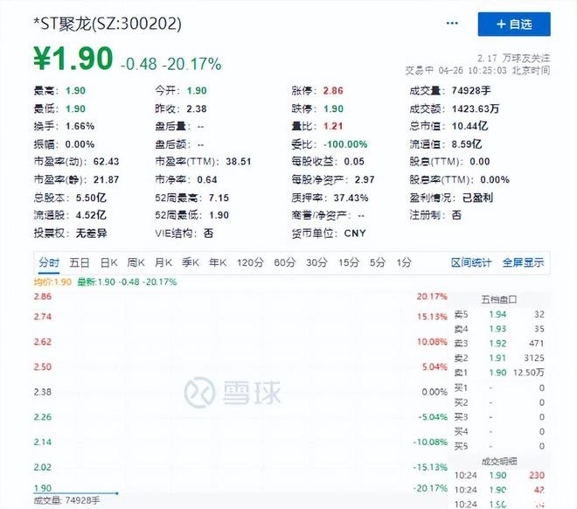The height and width of the screenshot is (509, 577).
Task: Open the 日K chart tab
Action: (108, 262)
